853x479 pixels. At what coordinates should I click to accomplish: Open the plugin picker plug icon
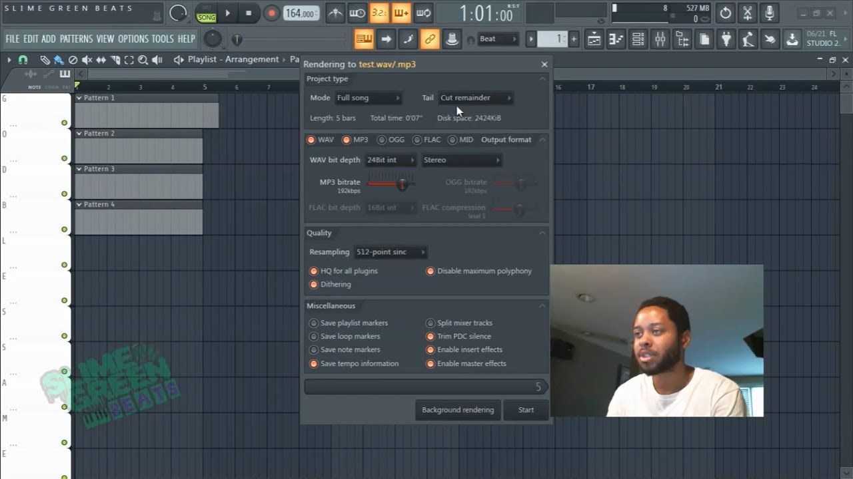(726, 39)
